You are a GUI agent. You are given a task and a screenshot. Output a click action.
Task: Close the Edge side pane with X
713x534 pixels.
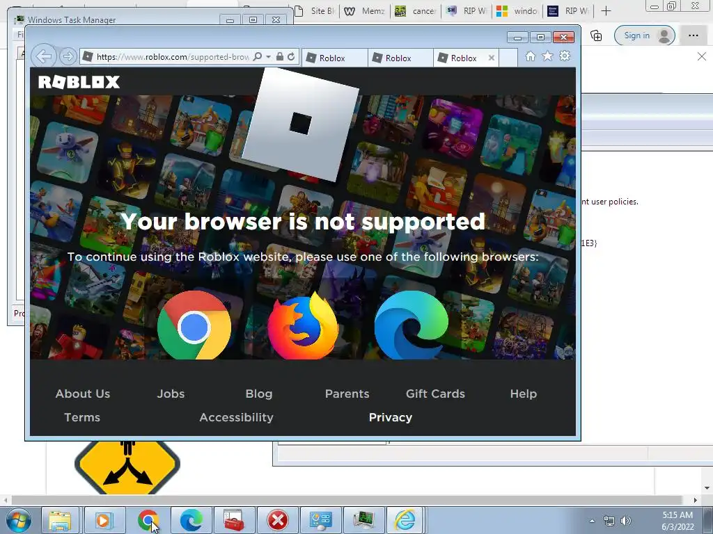pyautogui.click(x=702, y=56)
